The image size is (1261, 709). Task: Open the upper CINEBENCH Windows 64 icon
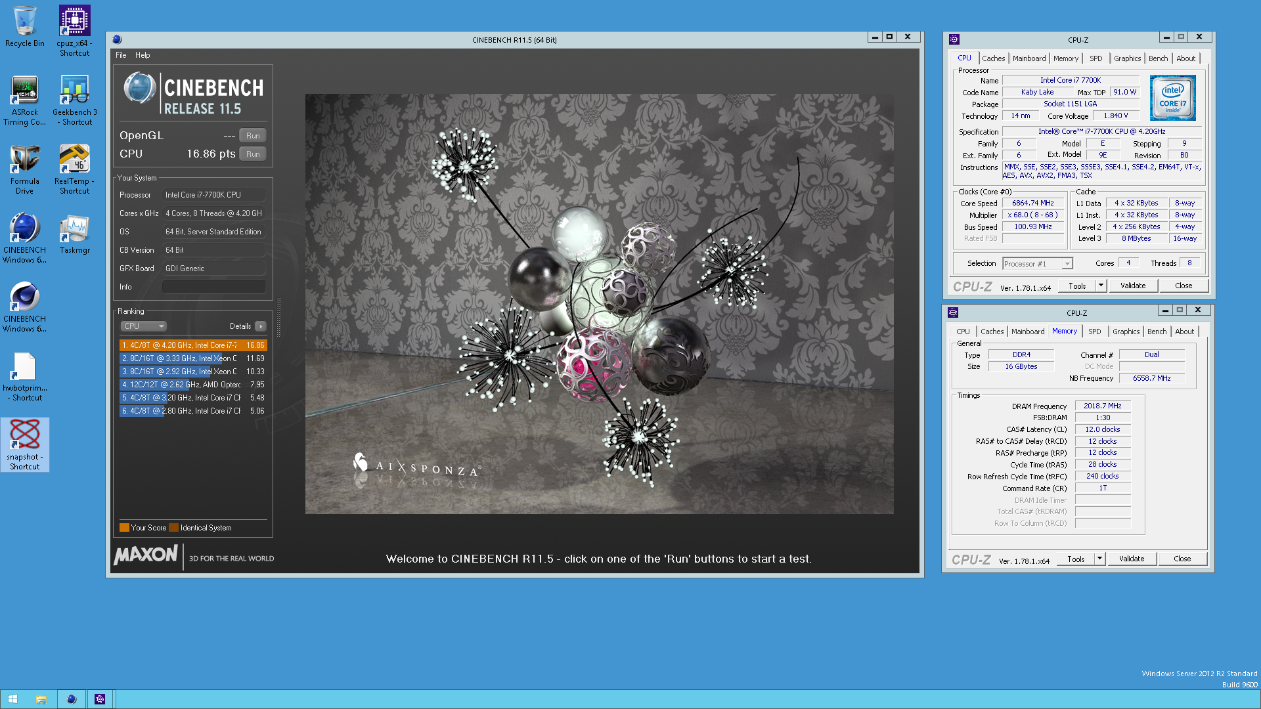coord(24,238)
